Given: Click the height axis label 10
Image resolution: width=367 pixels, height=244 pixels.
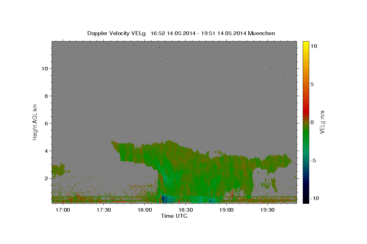Looking at the screenshot, I should click(45, 69).
